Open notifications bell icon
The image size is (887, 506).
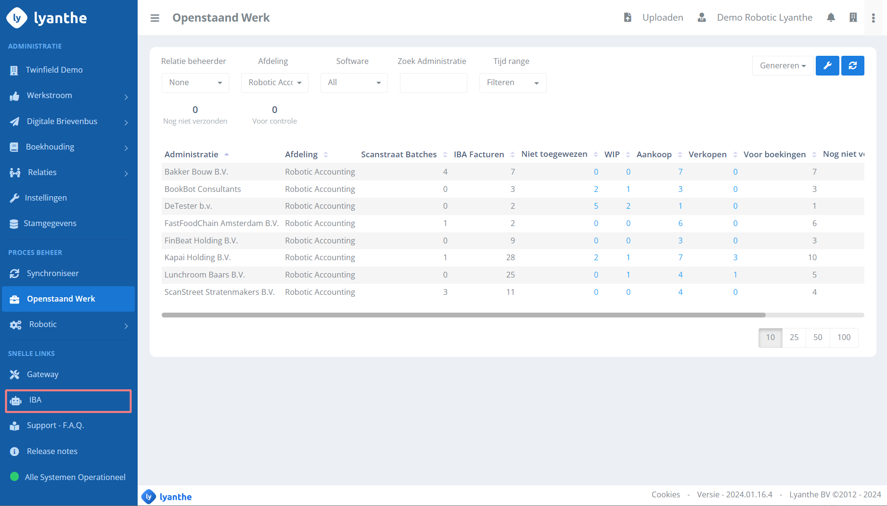(831, 18)
